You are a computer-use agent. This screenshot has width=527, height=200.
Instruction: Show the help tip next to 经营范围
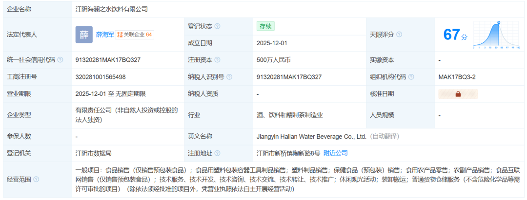[36, 179]
